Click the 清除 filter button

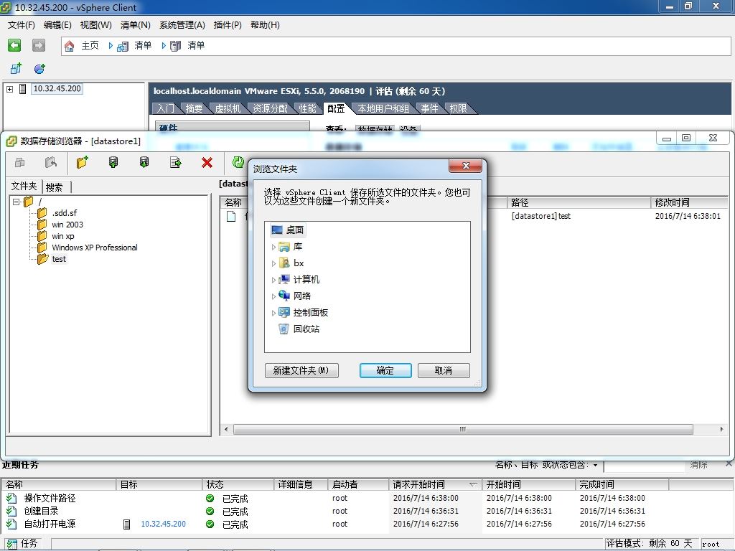click(698, 465)
